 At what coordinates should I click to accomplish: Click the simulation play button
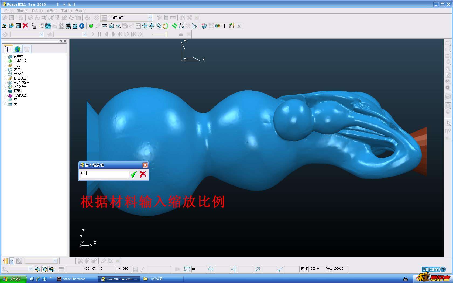[93, 34]
